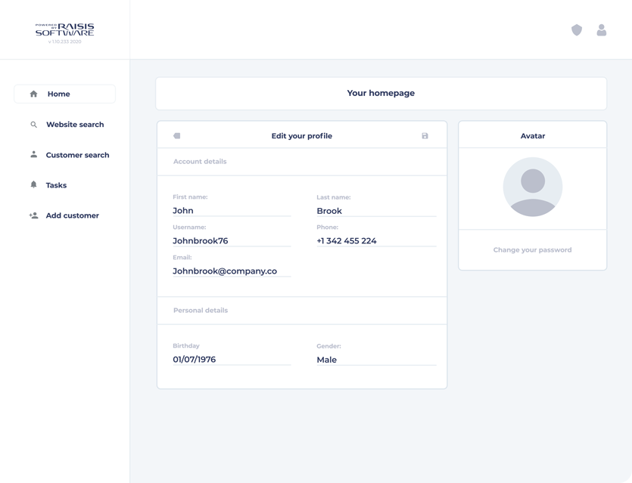Open the user account icon in top bar
The image size is (632, 483).
point(601,30)
